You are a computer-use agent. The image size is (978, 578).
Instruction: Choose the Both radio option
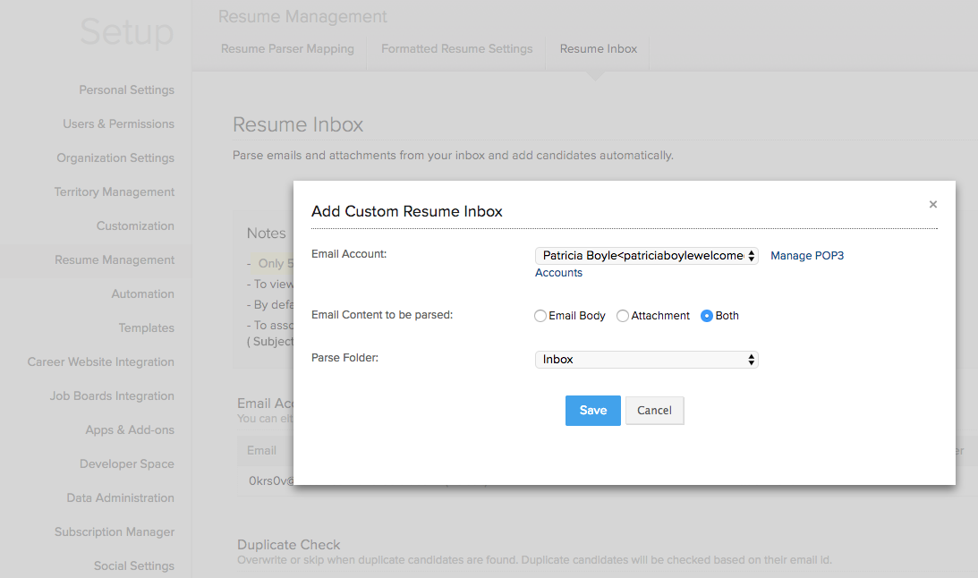[x=707, y=316]
